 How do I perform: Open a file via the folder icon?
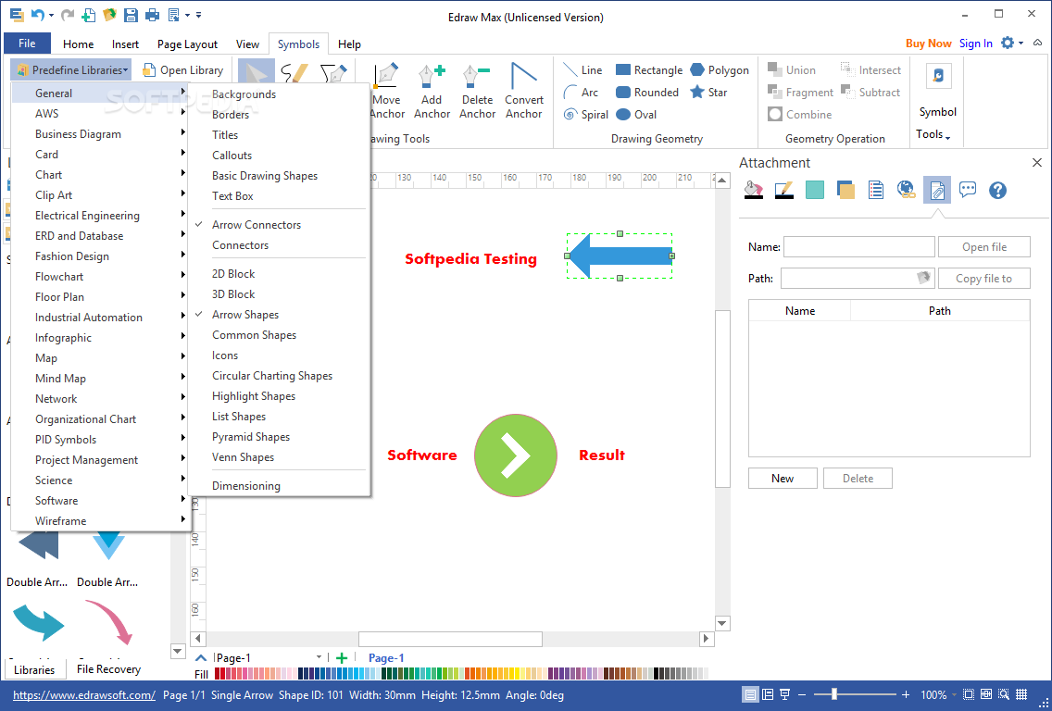tap(109, 15)
